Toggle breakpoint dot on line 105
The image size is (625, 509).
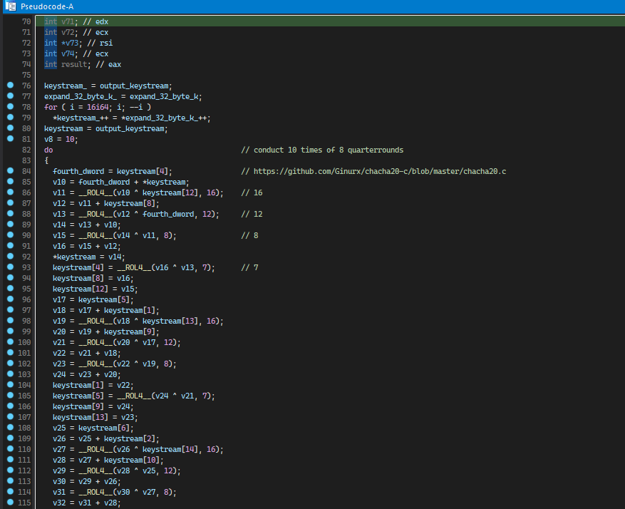(x=11, y=396)
